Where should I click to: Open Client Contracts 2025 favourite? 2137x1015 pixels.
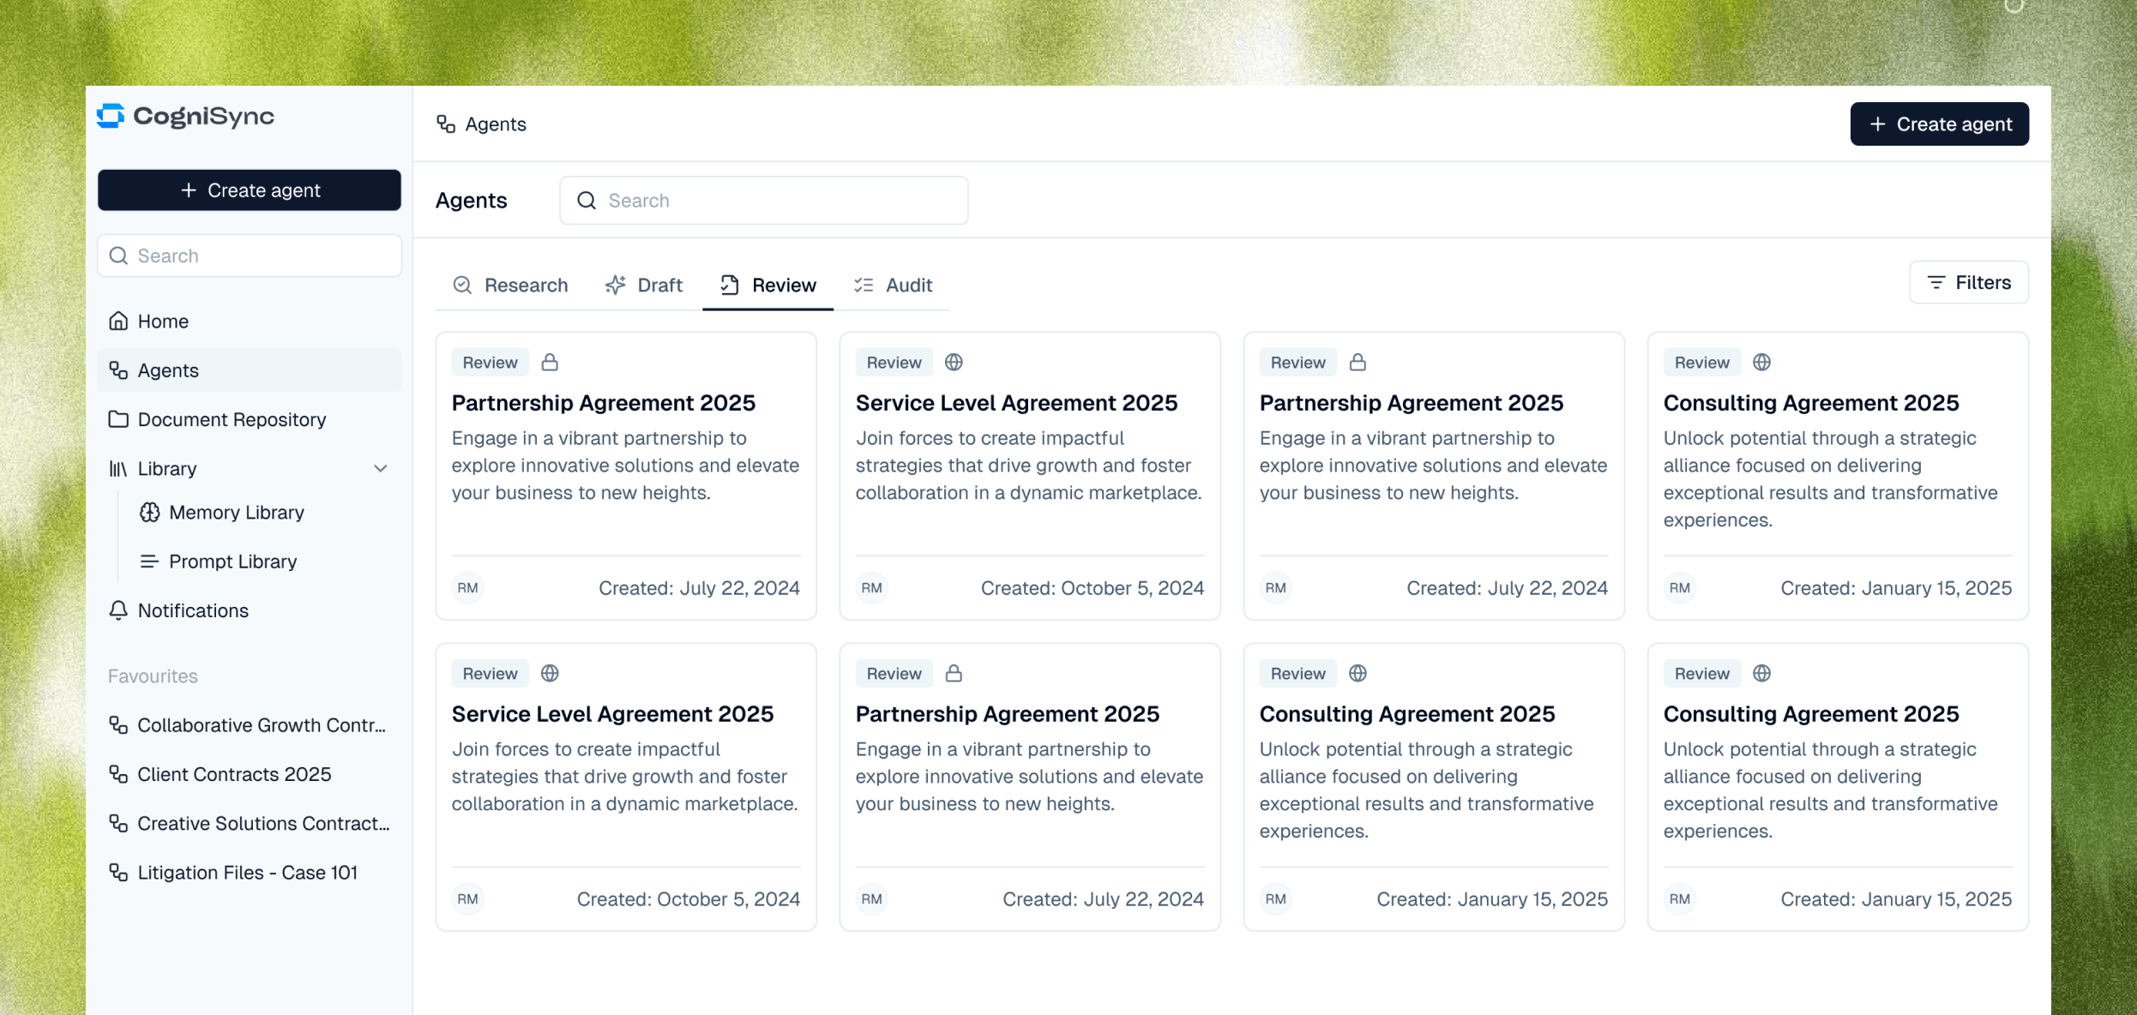coord(234,775)
